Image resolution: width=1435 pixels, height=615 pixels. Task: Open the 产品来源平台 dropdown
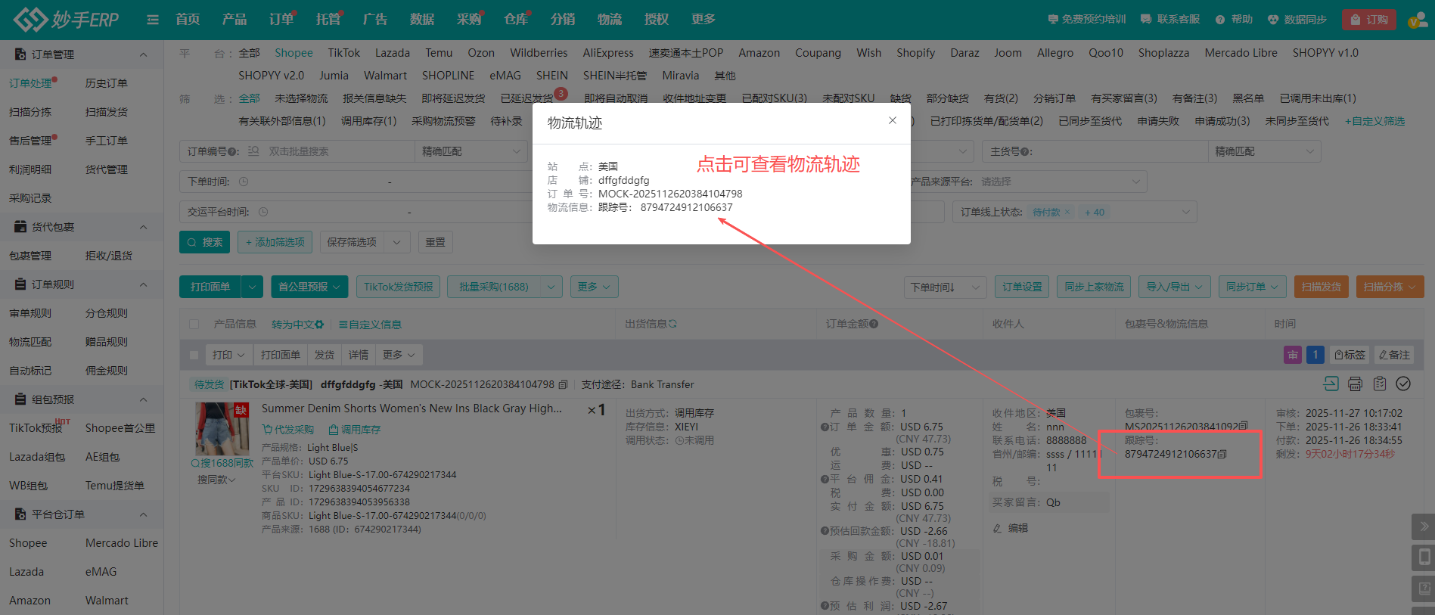click(1061, 182)
